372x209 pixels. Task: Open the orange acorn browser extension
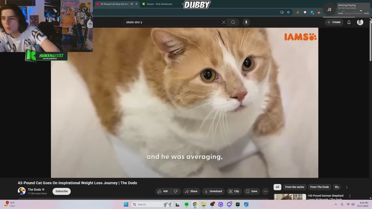(x=298, y=12)
